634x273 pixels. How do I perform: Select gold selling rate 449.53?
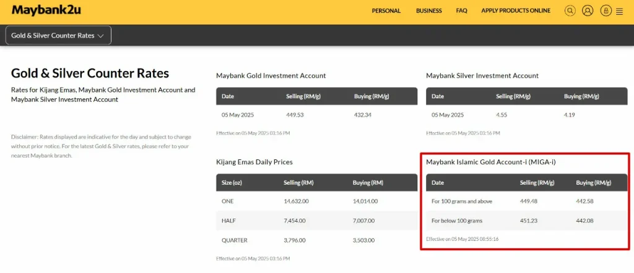295,115
